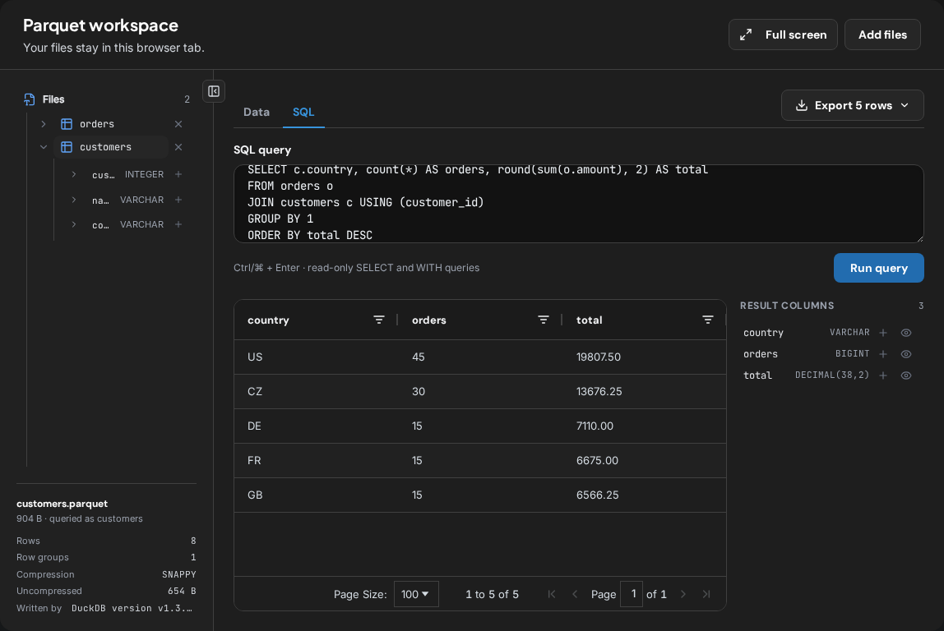Collapse the customers file tree
This screenshot has width=944, height=631.
(x=44, y=147)
